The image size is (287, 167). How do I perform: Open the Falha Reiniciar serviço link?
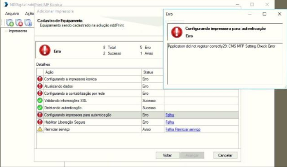click(183, 129)
